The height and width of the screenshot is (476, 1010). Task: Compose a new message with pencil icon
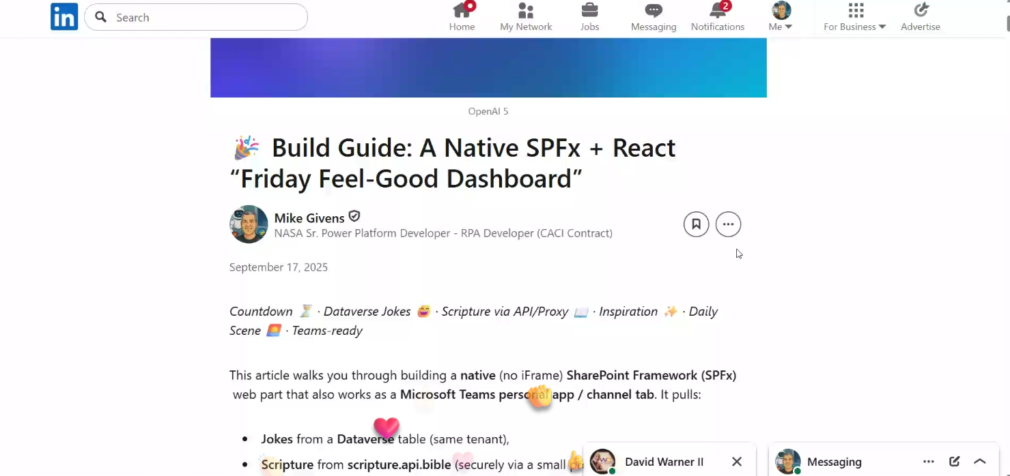(954, 462)
